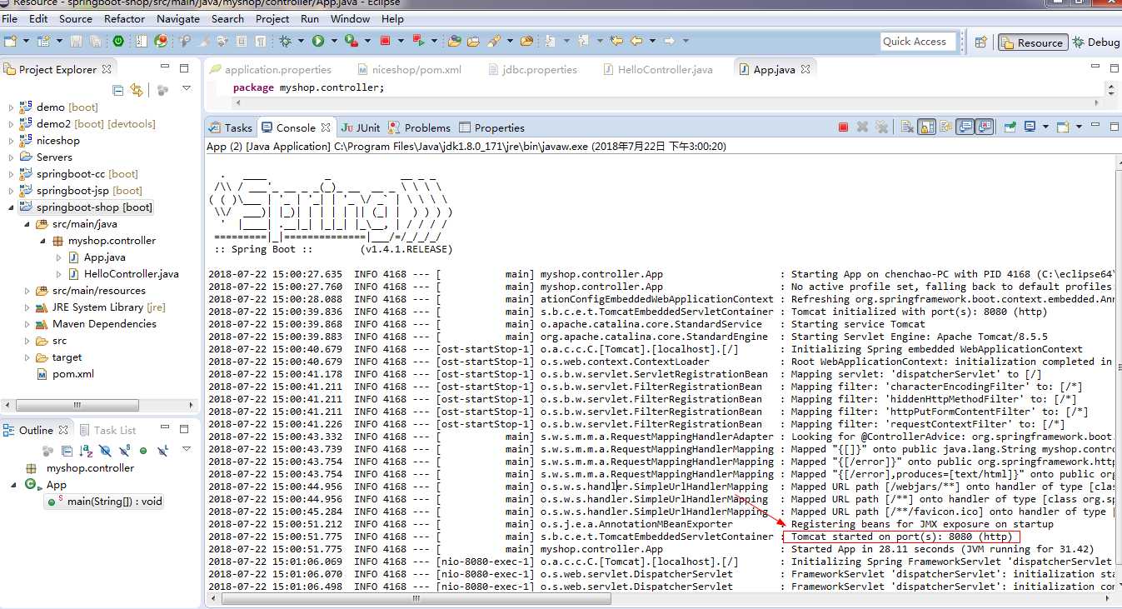Switch to the JUnit tab
Viewport: 1122px width, 609px height.
(360, 127)
